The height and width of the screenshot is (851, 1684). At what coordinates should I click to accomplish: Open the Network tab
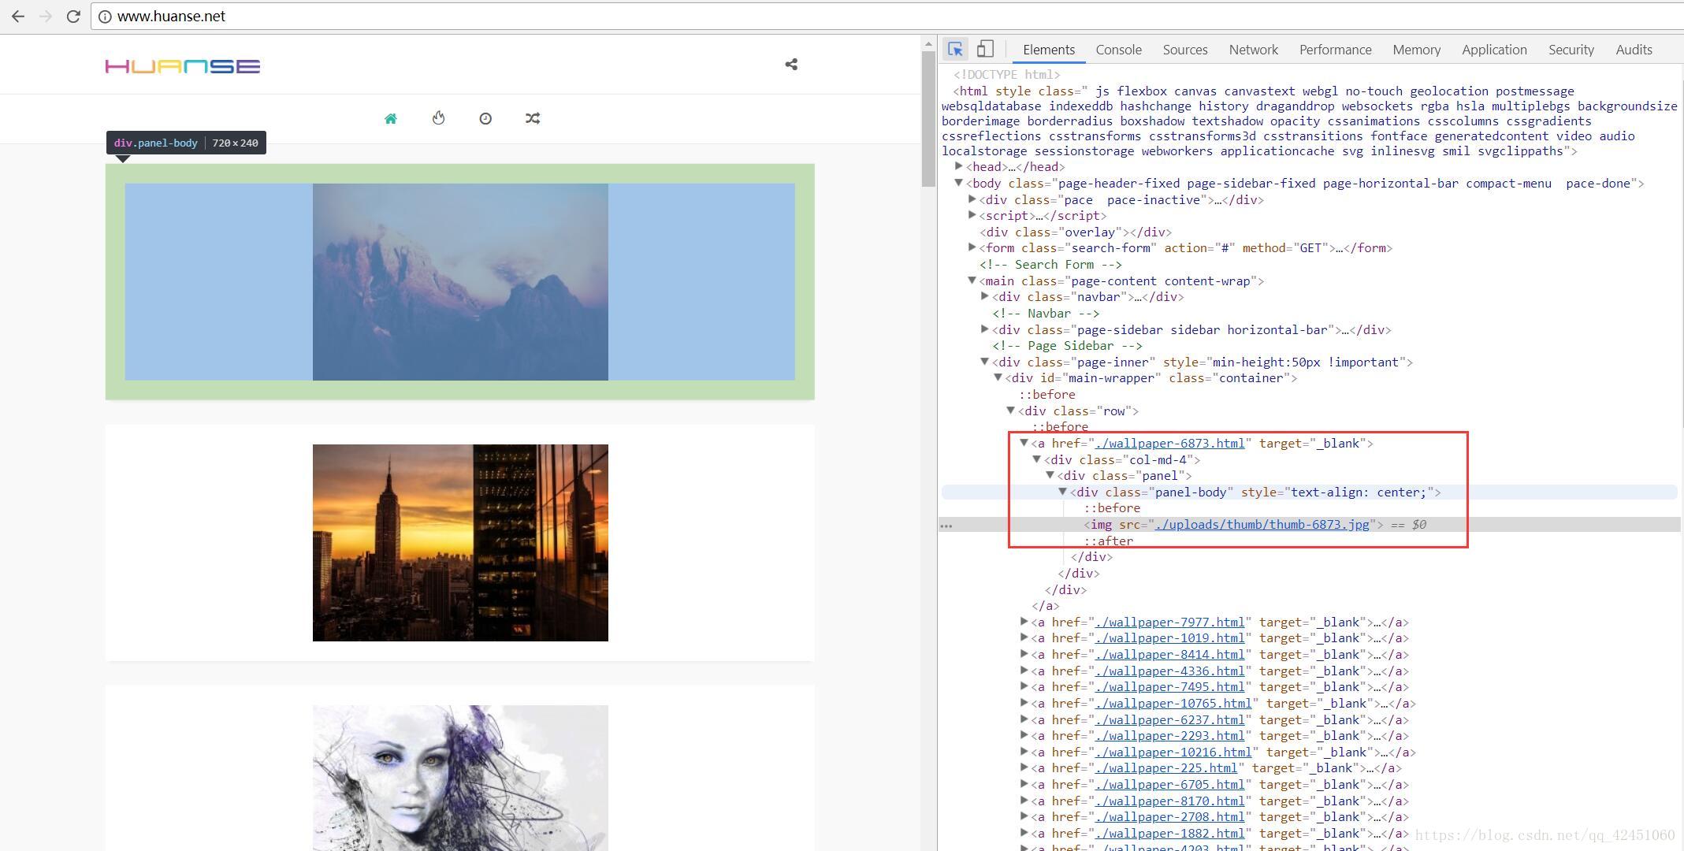pos(1254,50)
